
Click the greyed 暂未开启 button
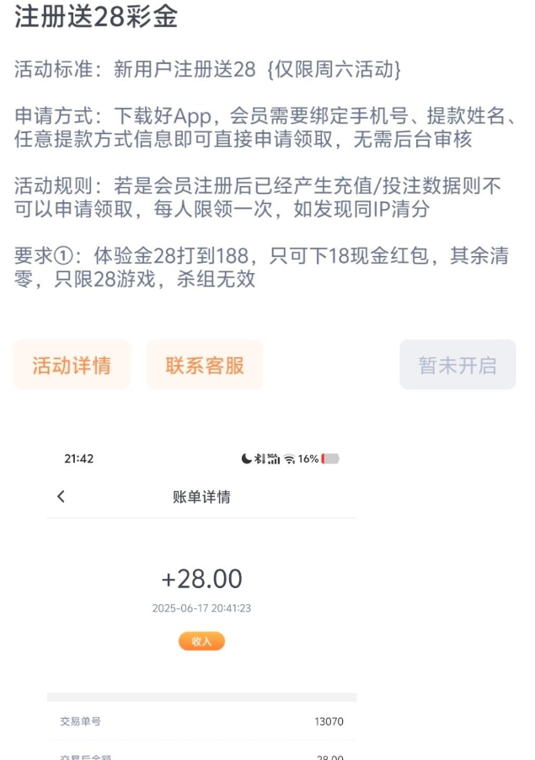(457, 365)
